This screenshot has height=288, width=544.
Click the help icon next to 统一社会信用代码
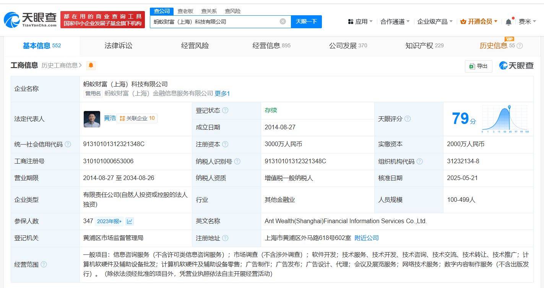[68, 144]
